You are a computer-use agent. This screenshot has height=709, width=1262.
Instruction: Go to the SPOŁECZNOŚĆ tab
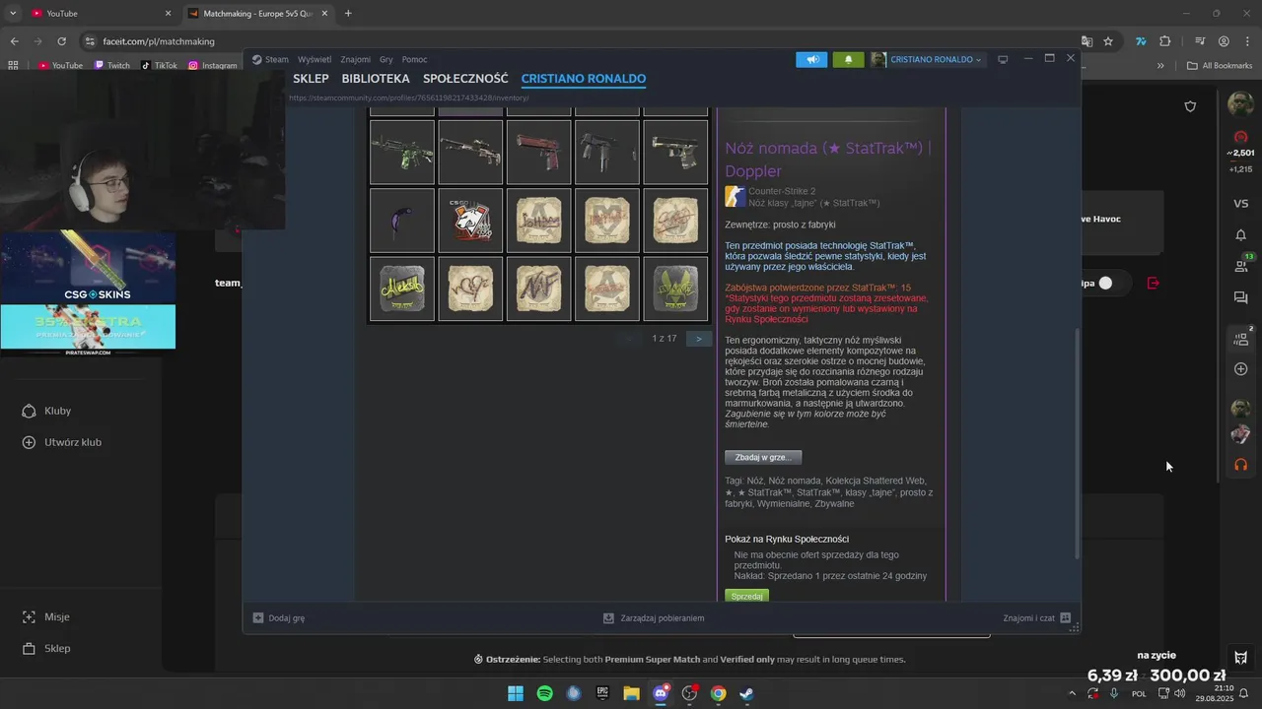[465, 79]
